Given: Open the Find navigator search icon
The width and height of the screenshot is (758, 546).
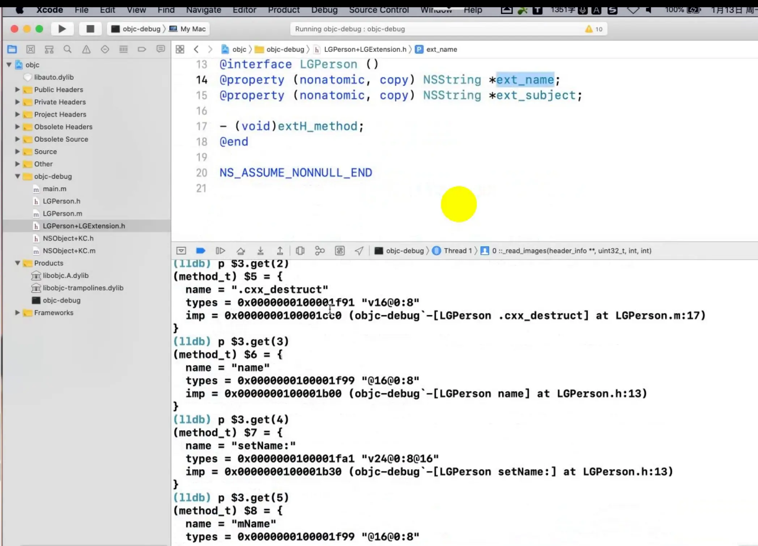Looking at the screenshot, I should point(67,50).
